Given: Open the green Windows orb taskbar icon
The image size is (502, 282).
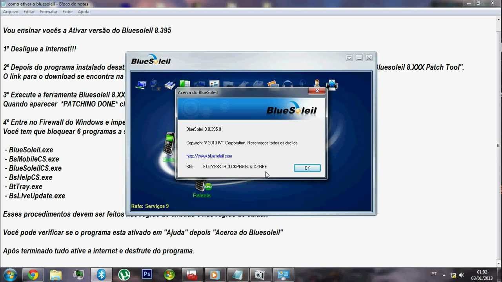Looking at the screenshot, I should (x=169, y=275).
